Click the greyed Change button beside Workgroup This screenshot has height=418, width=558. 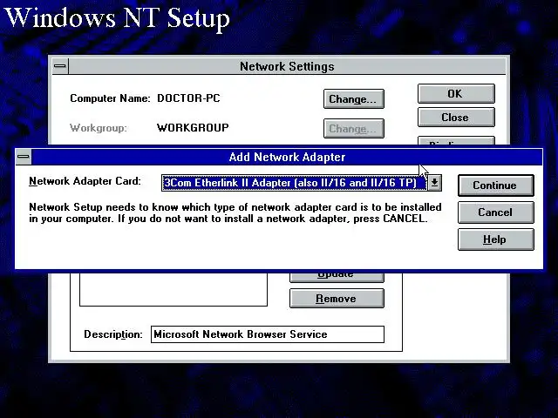coord(354,128)
